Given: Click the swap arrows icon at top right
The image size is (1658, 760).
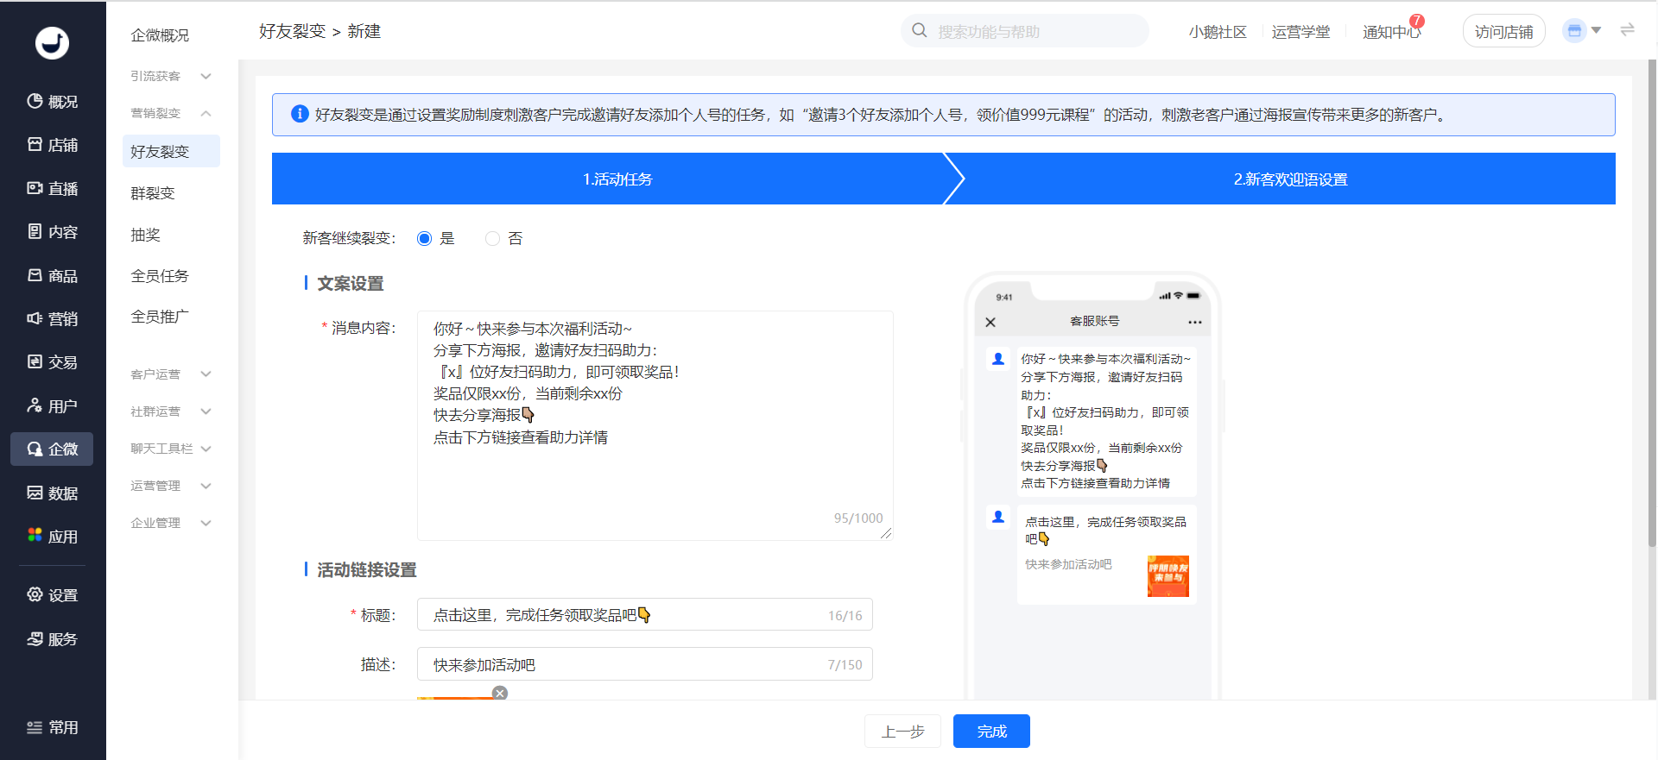Looking at the screenshot, I should coord(1627,30).
